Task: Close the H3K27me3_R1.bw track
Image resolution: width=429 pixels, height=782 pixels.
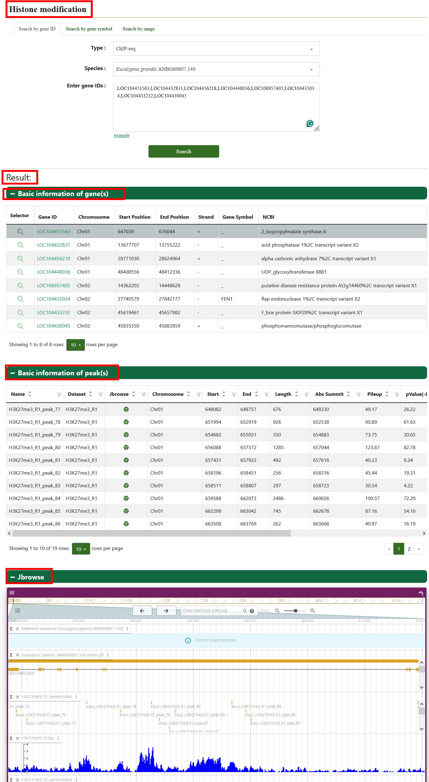Action: (x=18, y=738)
